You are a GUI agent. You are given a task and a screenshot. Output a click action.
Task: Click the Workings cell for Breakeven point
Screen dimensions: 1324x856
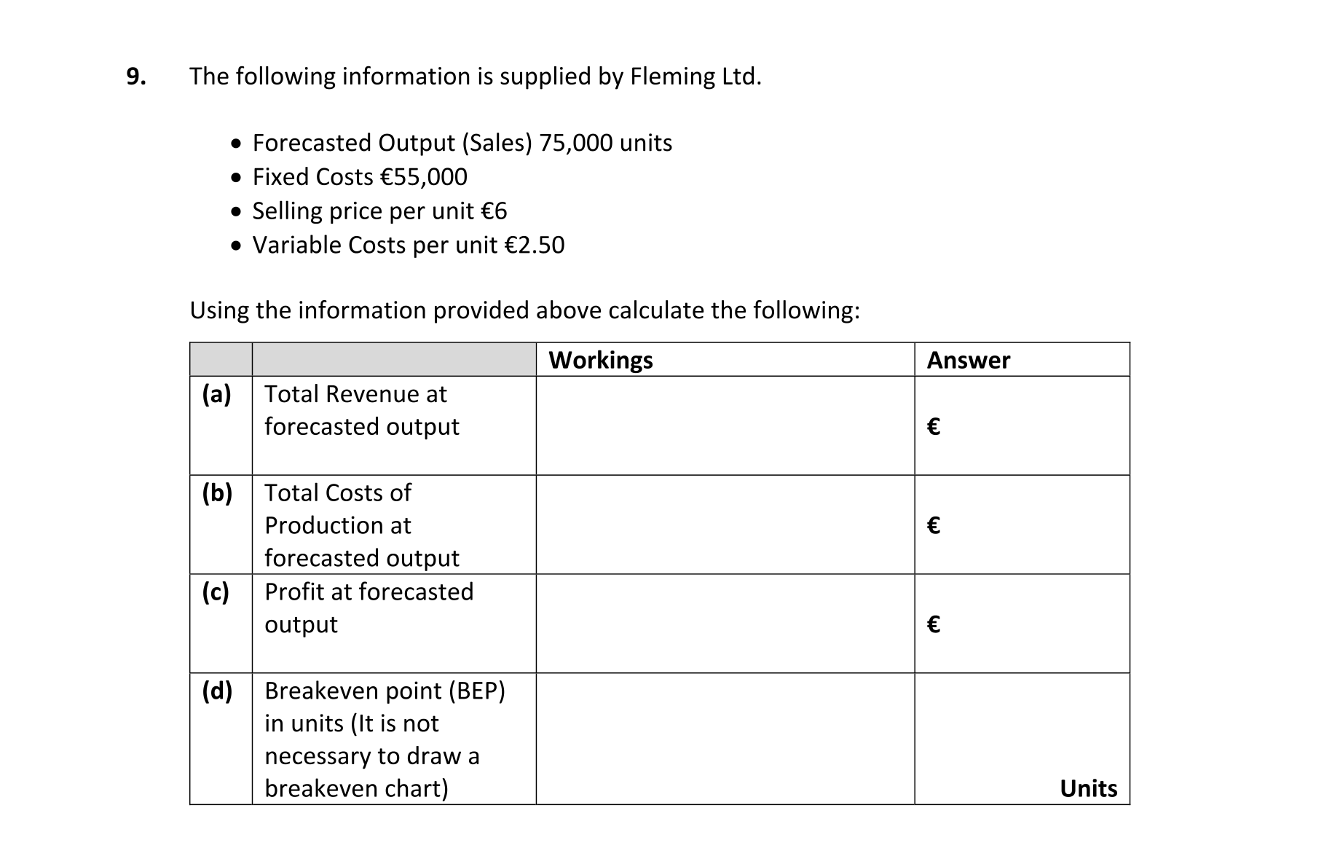point(725,739)
